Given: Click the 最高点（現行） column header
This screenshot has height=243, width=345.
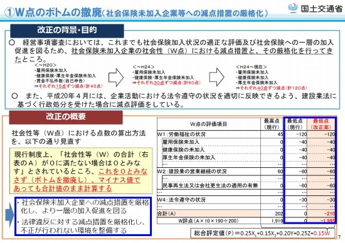Looking at the screenshot, I should (272, 124).
